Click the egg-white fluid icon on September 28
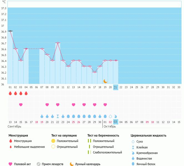This screenshot has width=184, height=166. click(89, 116)
